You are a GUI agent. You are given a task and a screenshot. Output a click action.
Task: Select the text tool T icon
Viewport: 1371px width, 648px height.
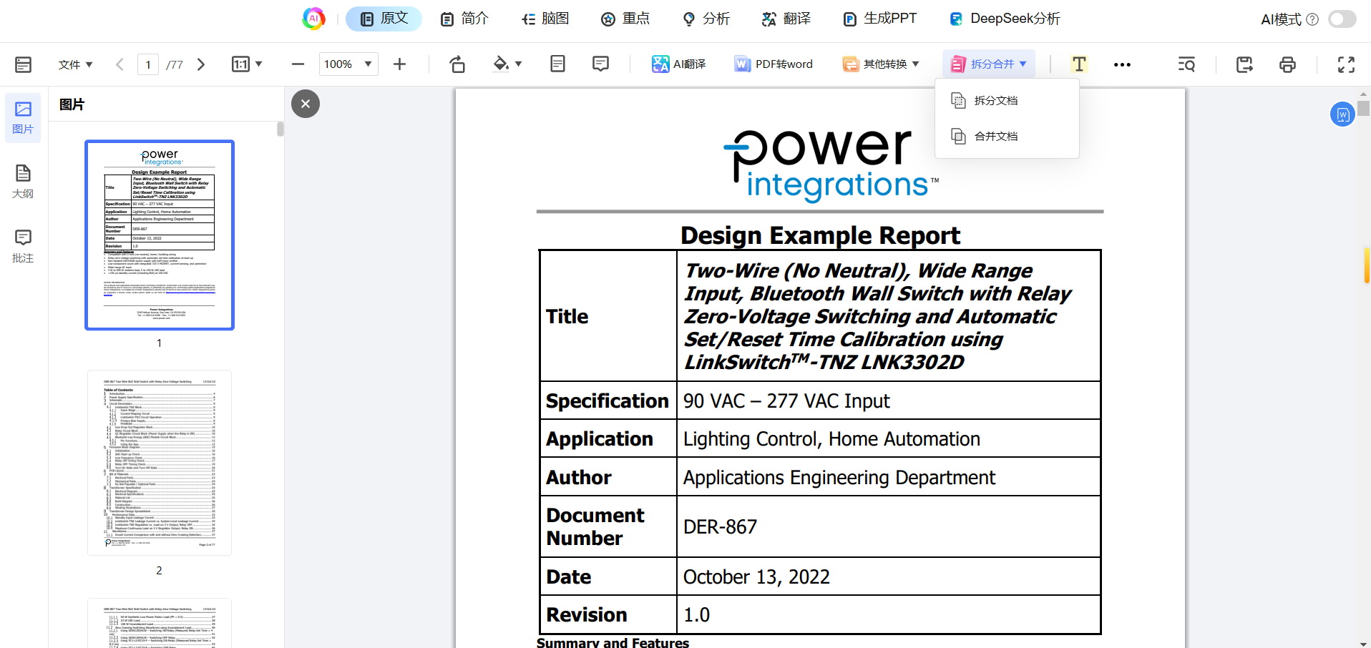point(1079,64)
